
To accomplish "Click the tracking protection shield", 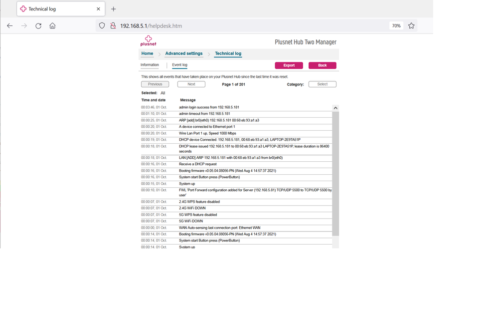I will (x=102, y=25).
